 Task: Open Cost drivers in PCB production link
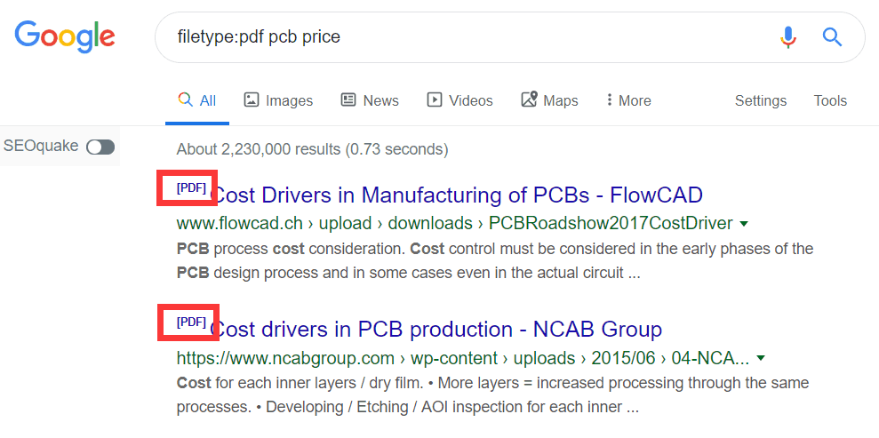(437, 330)
